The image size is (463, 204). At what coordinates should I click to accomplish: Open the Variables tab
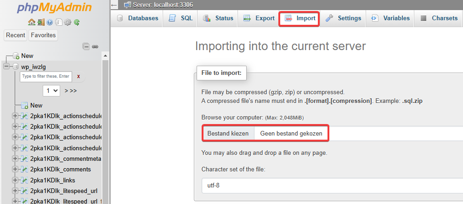pyautogui.click(x=390, y=18)
